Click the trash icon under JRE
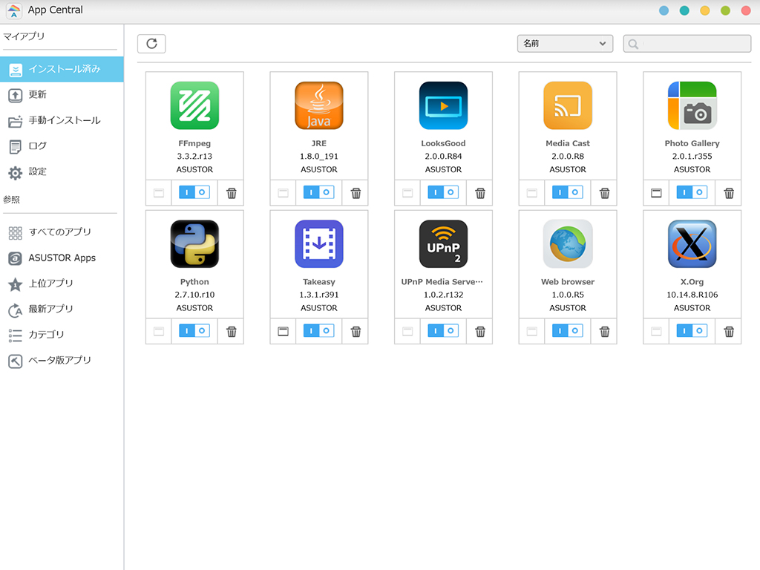Viewport: 760px width, 570px height. point(356,193)
